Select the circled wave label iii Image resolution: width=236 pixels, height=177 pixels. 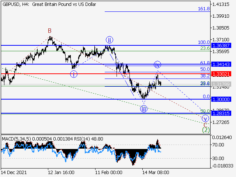(144, 109)
